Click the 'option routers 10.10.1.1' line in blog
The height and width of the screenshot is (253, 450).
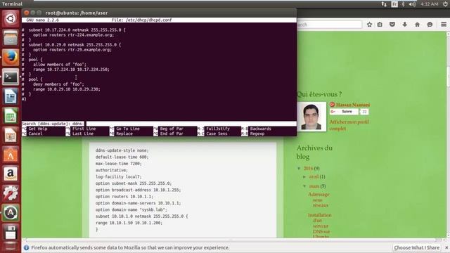[x=124, y=197]
